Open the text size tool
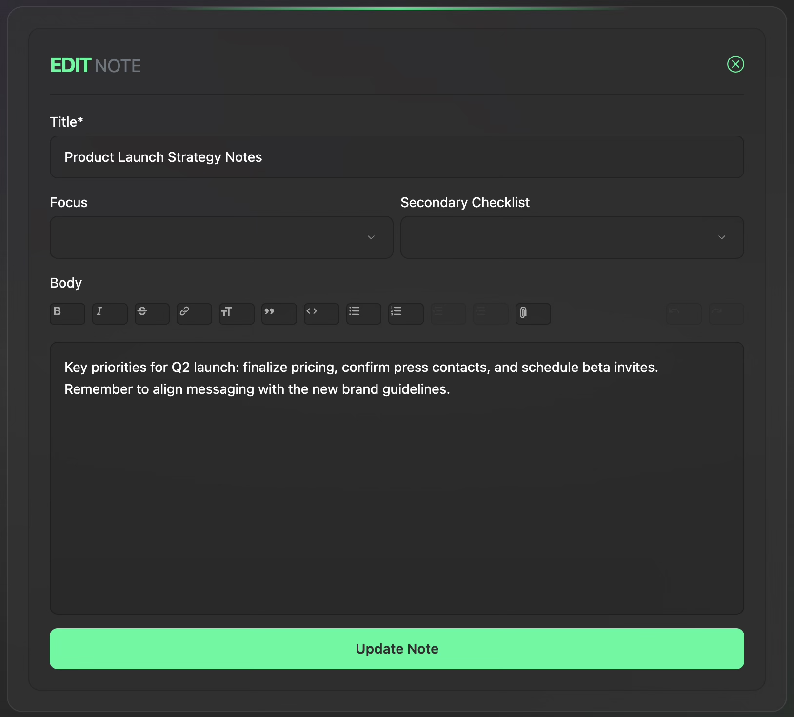This screenshot has width=794, height=717. [237, 313]
